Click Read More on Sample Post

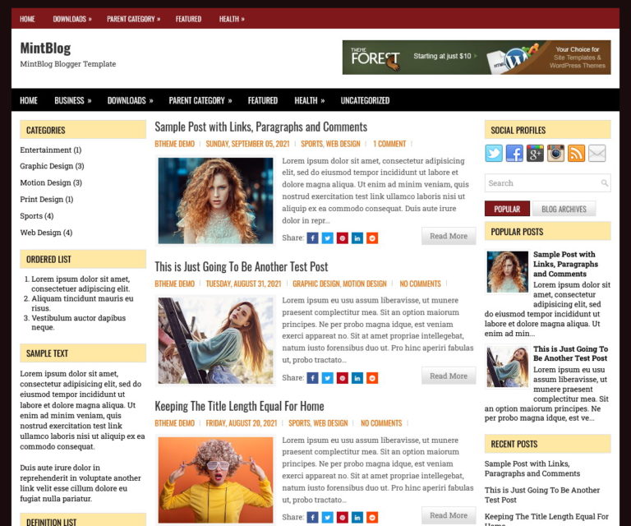click(449, 236)
